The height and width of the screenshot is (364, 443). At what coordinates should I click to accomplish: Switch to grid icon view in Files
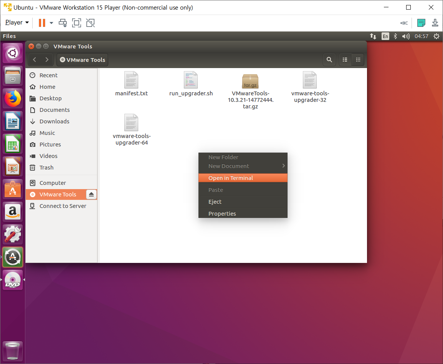tap(358, 60)
